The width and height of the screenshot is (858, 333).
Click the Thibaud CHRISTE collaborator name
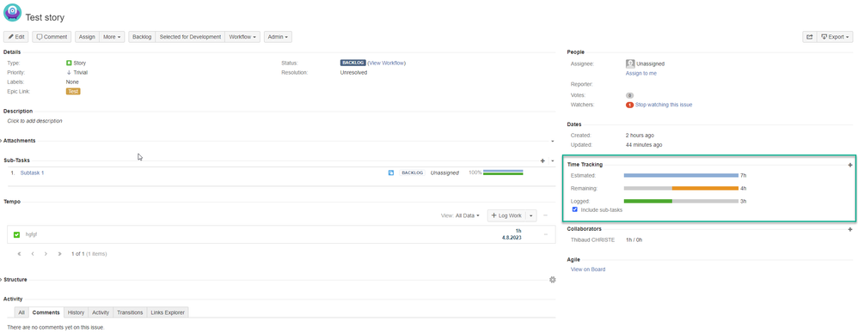pyautogui.click(x=592, y=239)
